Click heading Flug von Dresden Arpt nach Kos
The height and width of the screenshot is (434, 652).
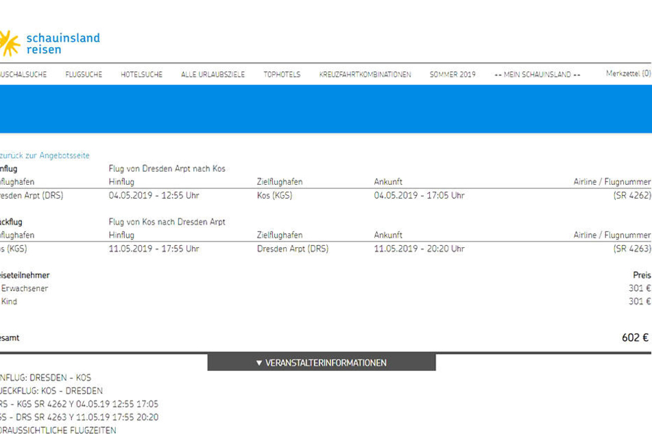click(167, 168)
